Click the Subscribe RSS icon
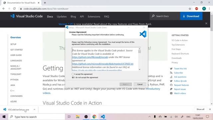Screen dimensions: 213x120 click(x=171, y=73)
